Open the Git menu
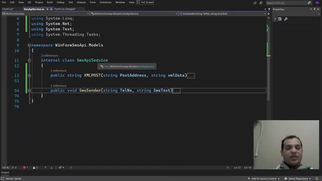 point(29,2)
